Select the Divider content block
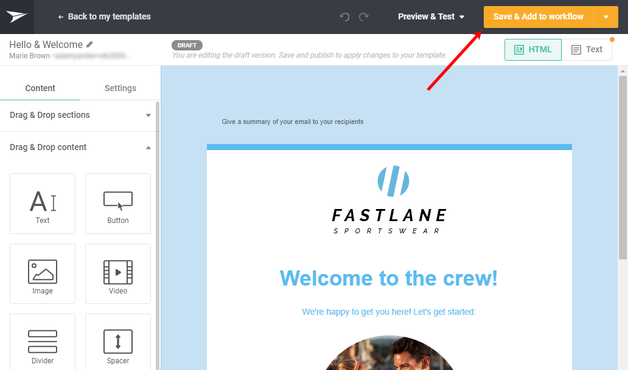 [43, 342]
